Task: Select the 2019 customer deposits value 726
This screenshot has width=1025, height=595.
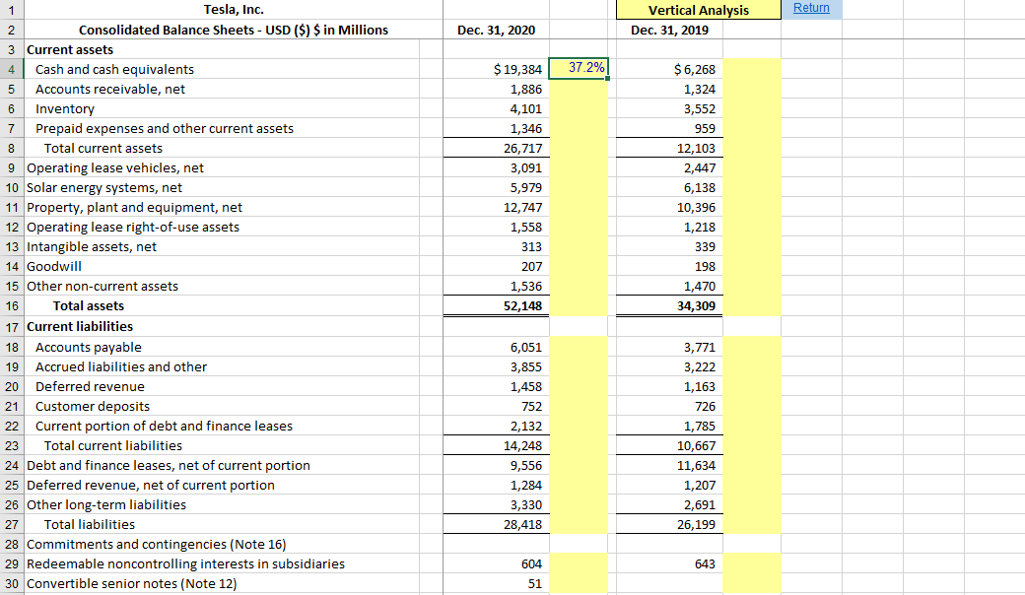Action: pyautogui.click(x=669, y=406)
